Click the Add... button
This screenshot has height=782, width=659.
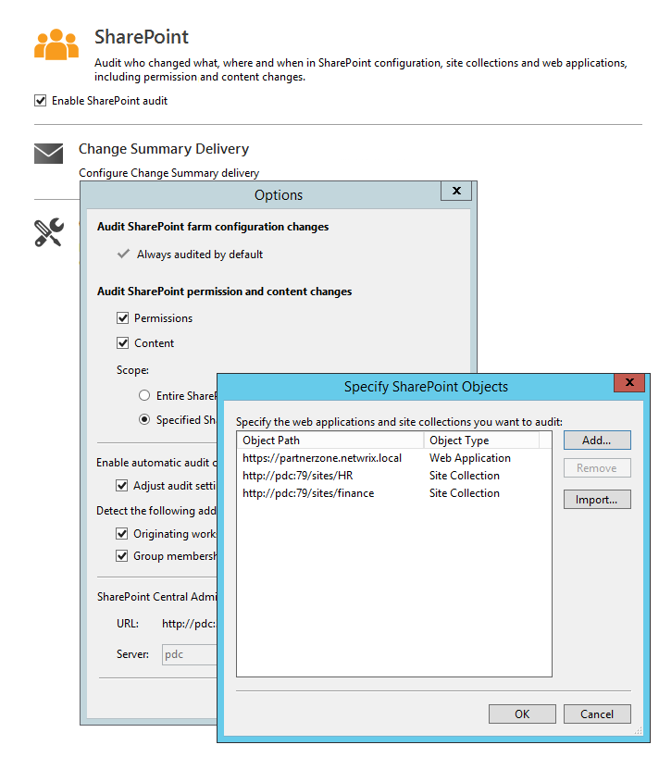click(597, 441)
